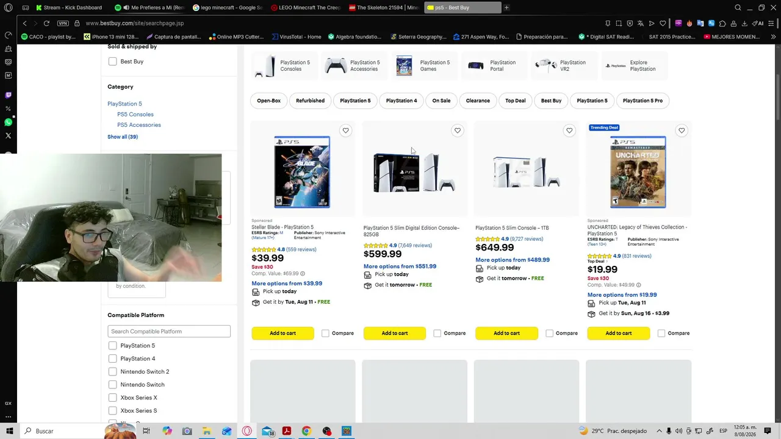Open X (Twitter) in the Opera sidebar

8,135
